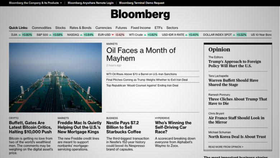Open the Opinion section heading
280x158 pixels.
tap(219, 50)
